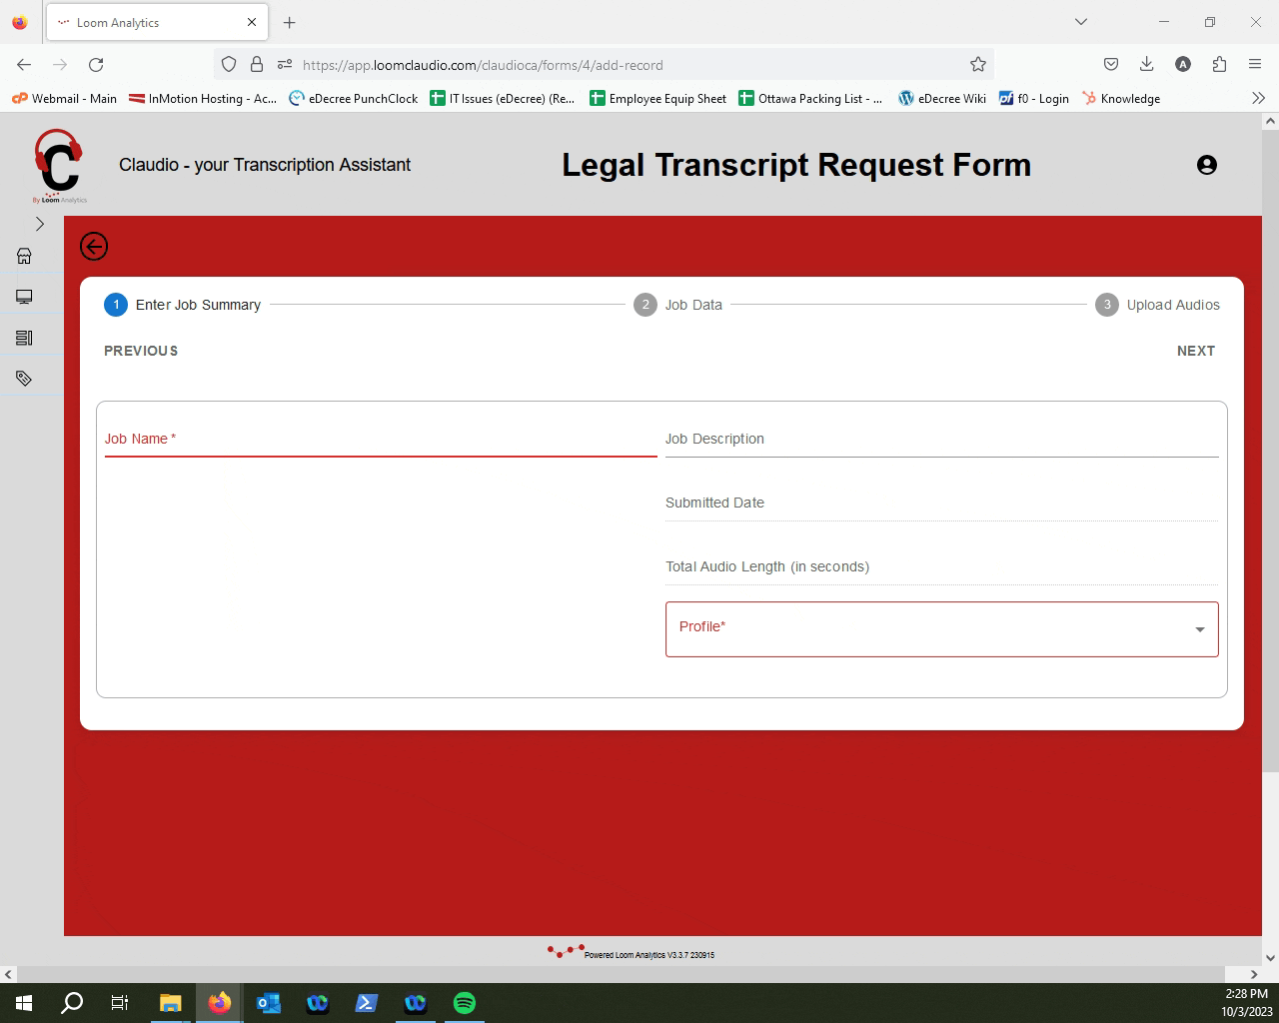The image size is (1279, 1023).
Task: Expand the collapsed sidebar with the chevron
Action: pyautogui.click(x=40, y=224)
